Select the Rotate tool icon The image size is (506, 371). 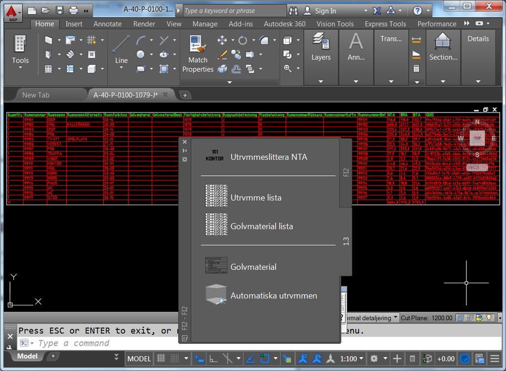243,40
